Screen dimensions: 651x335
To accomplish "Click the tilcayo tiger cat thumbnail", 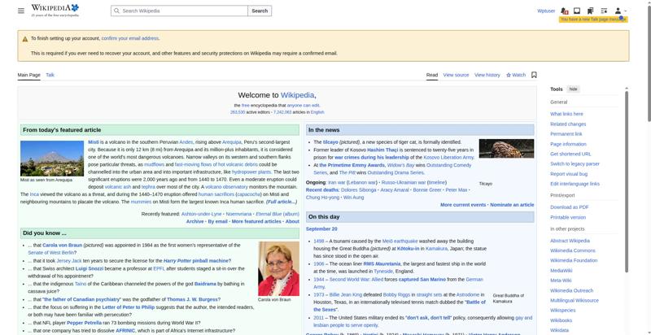I will click(506, 149).
